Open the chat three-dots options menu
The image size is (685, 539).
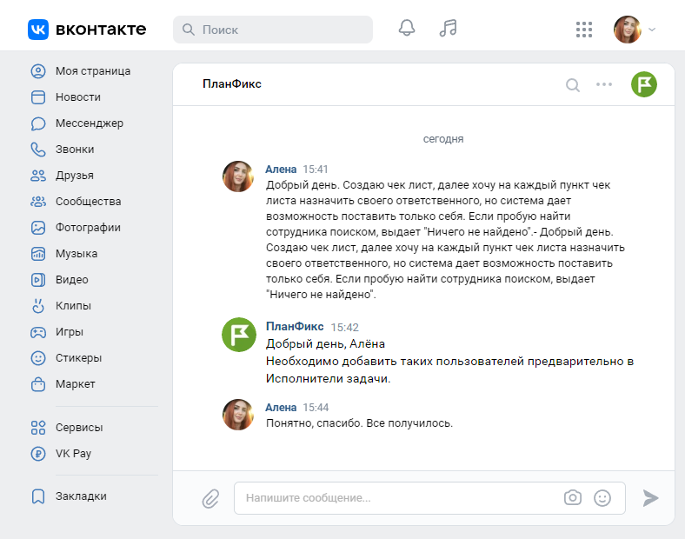[x=604, y=84]
